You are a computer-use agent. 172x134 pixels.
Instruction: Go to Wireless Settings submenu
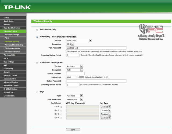pyautogui.click(x=13, y=35)
